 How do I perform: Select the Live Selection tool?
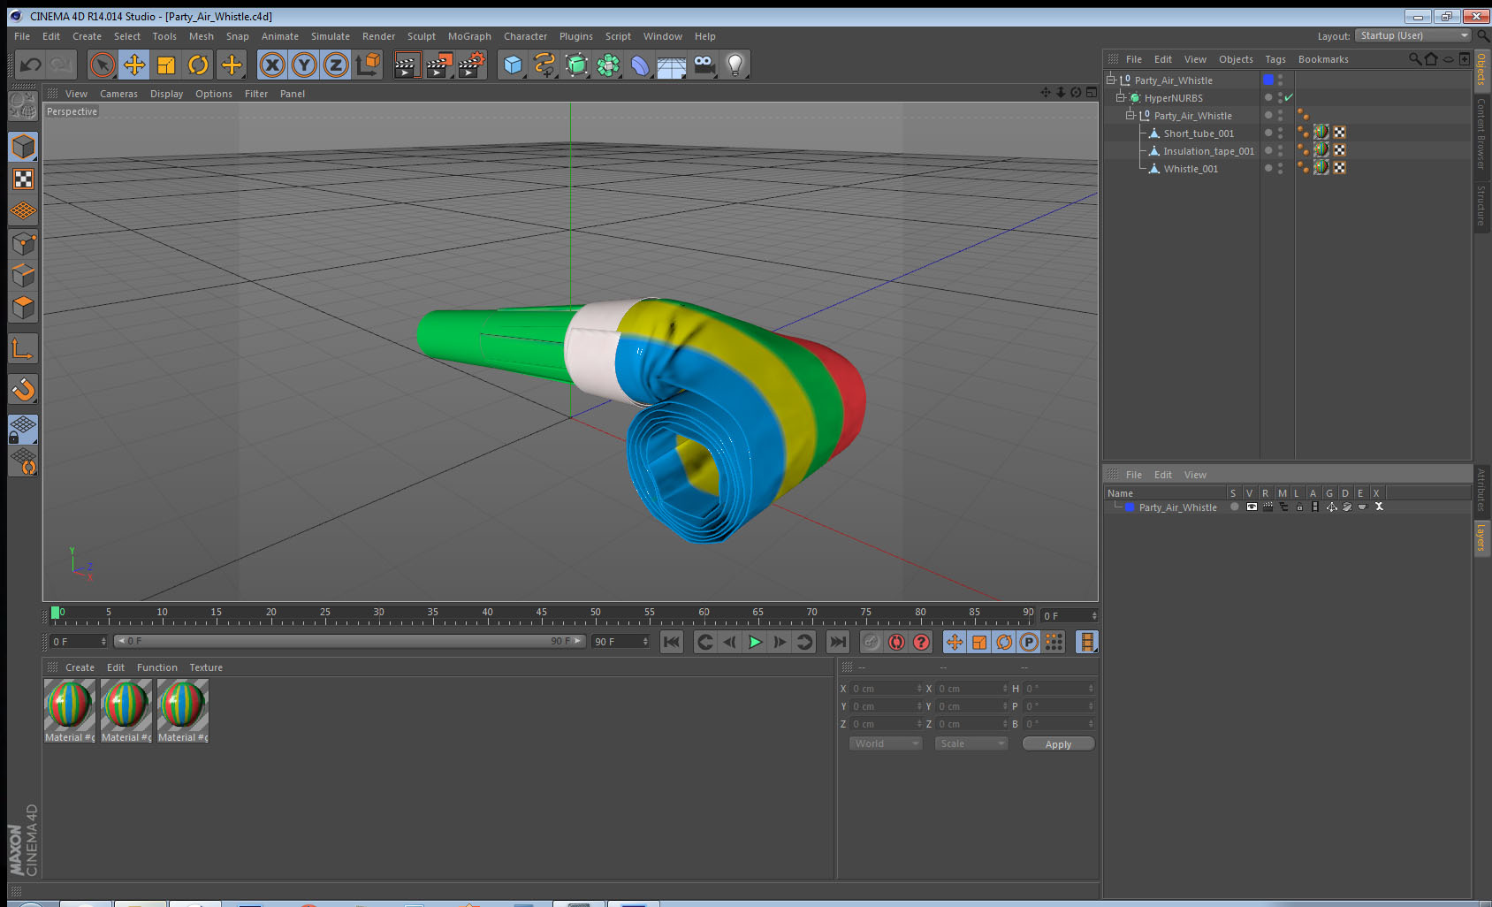tap(103, 65)
